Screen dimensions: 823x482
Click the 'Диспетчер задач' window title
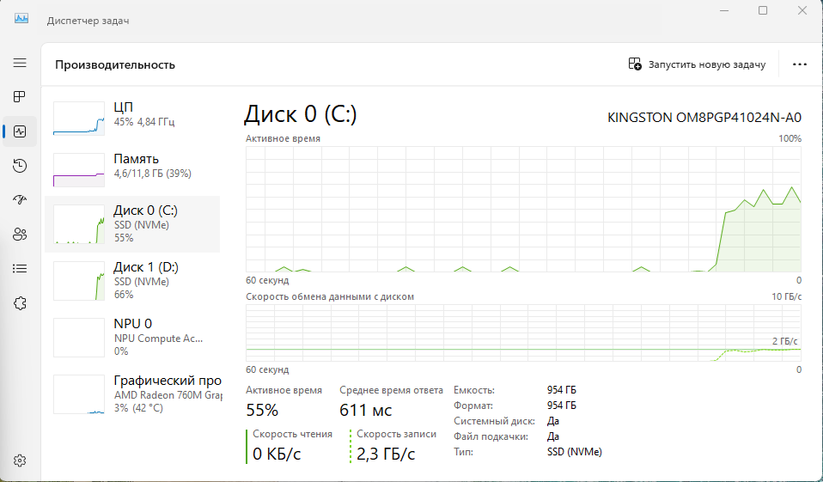pos(88,21)
